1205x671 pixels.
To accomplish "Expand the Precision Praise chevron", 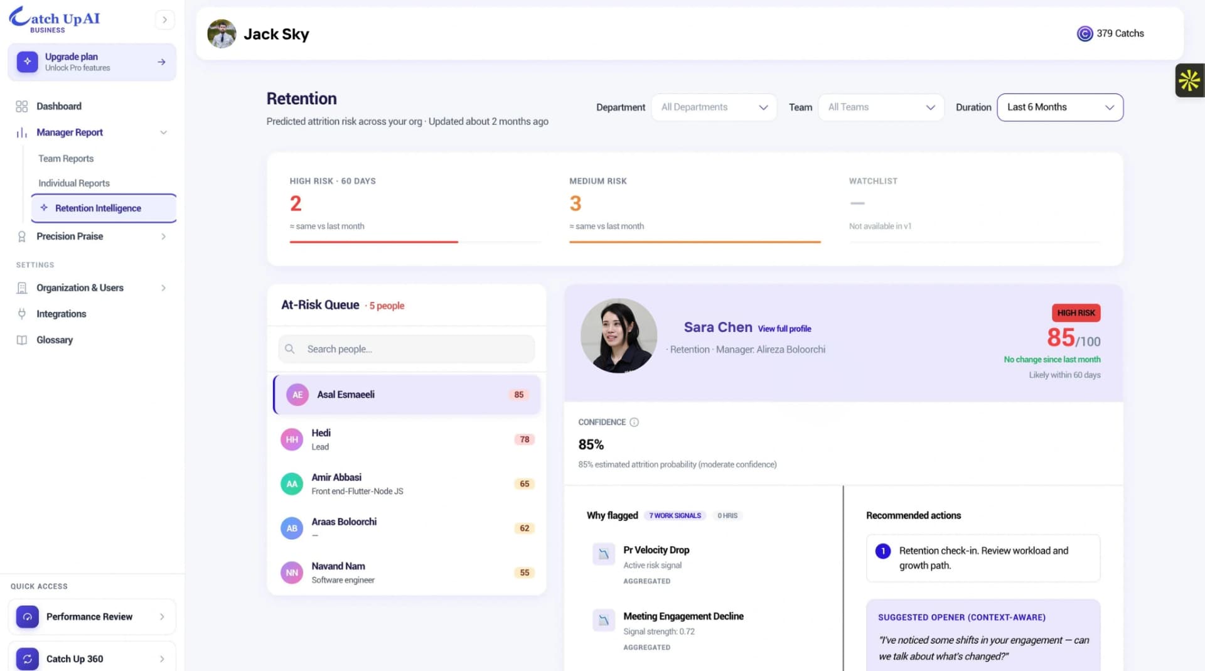I will tap(163, 237).
